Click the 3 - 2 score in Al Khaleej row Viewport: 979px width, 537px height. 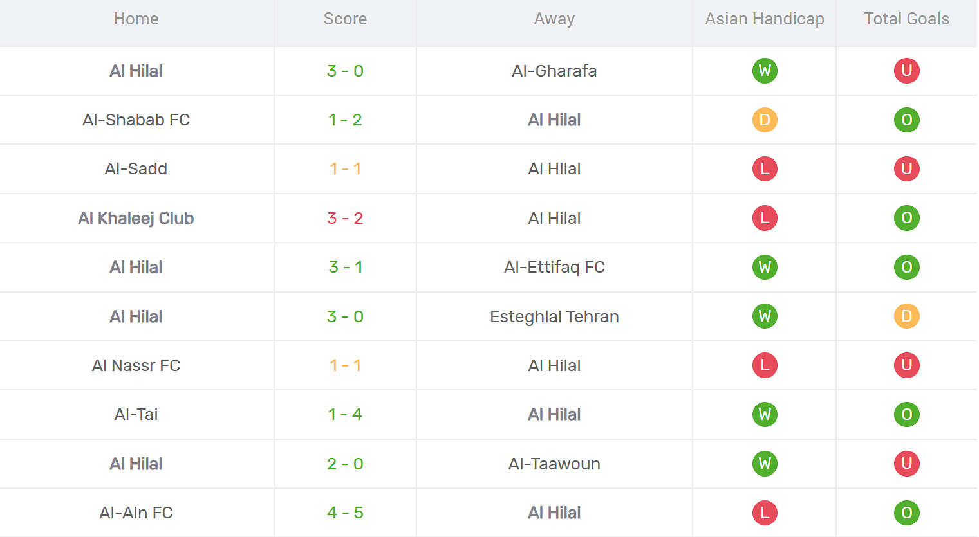point(345,218)
